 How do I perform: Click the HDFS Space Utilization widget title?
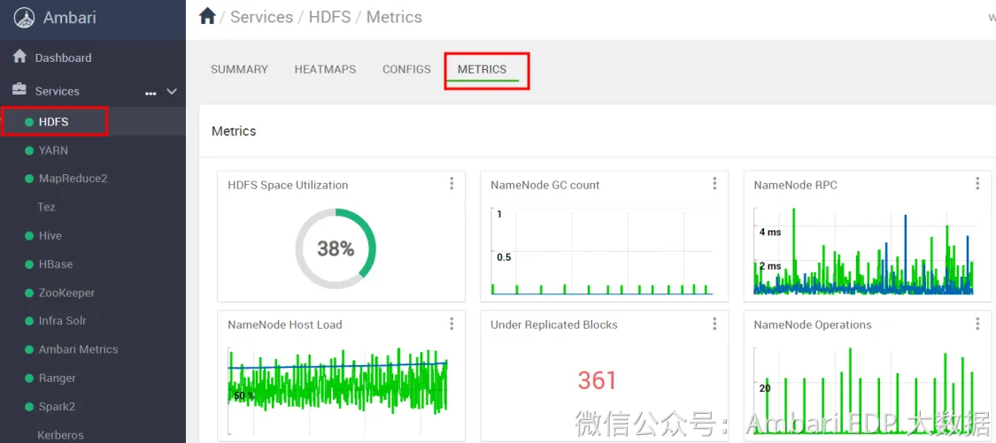pos(288,186)
